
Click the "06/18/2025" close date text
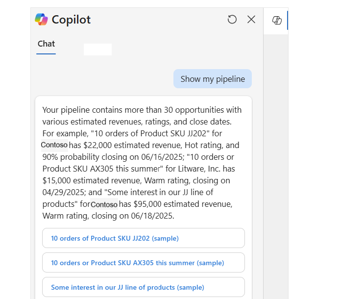point(152,216)
